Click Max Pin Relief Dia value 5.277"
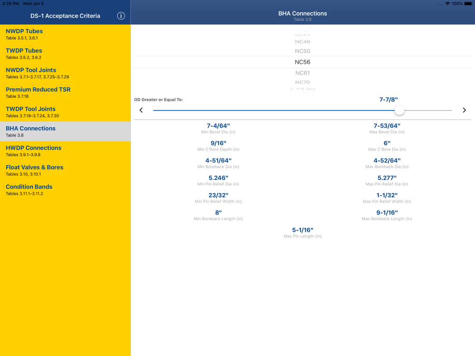 pyautogui.click(x=387, y=178)
